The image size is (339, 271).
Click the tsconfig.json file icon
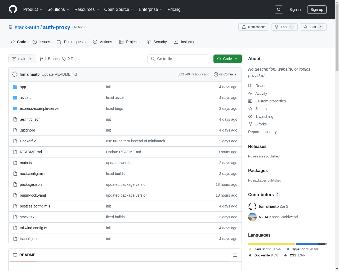tap(15, 239)
